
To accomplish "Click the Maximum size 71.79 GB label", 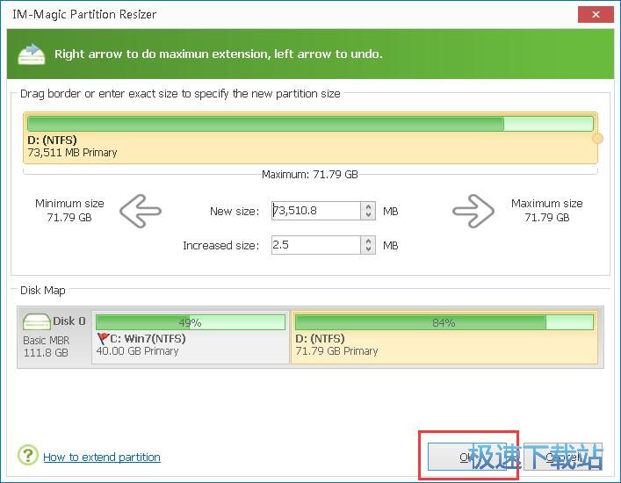I will pyautogui.click(x=547, y=210).
